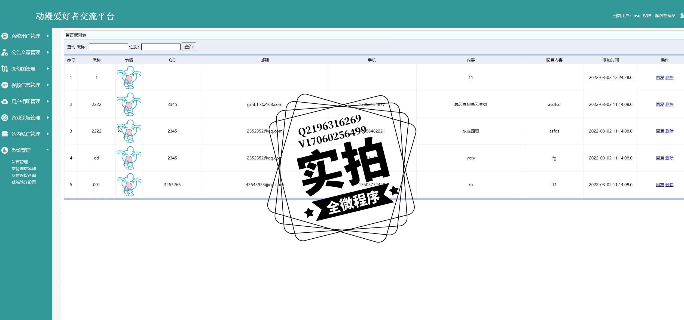Image resolution: width=684 pixels, height=320 pixels.
Task: Open 系统简介设置 submenu item
Action: (x=24, y=182)
